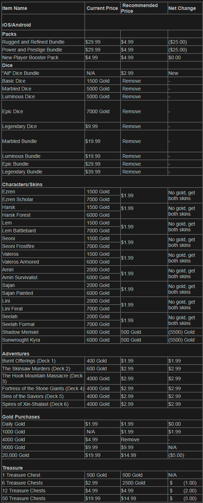Screen dimensions: 203x503
Task: Click the Shadow Merisiel item
Action: pyautogui.click(x=20, y=332)
